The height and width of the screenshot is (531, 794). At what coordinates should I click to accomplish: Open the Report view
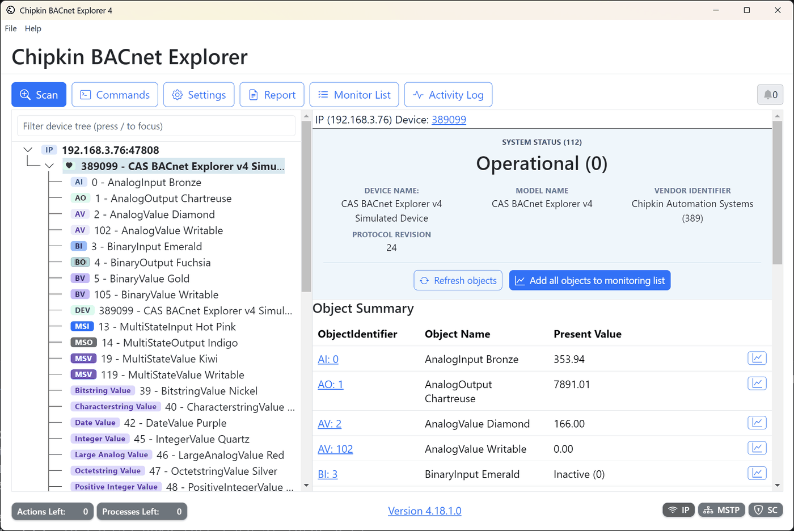pyautogui.click(x=272, y=95)
